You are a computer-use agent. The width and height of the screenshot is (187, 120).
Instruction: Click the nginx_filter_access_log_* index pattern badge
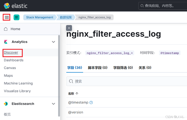[110, 53]
